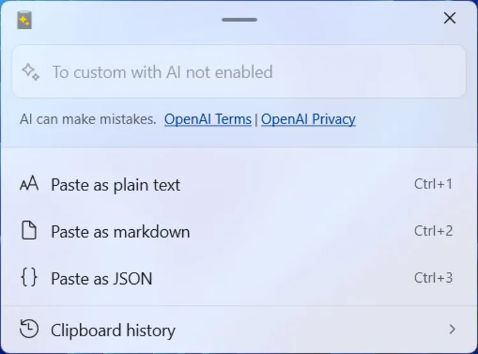Click the Clipboard history clock icon
Screen dimensions: 478x354
[29, 329]
